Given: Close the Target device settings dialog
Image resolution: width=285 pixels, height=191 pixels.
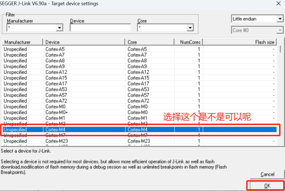Looking at the screenshot, I should (x=279, y=3).
